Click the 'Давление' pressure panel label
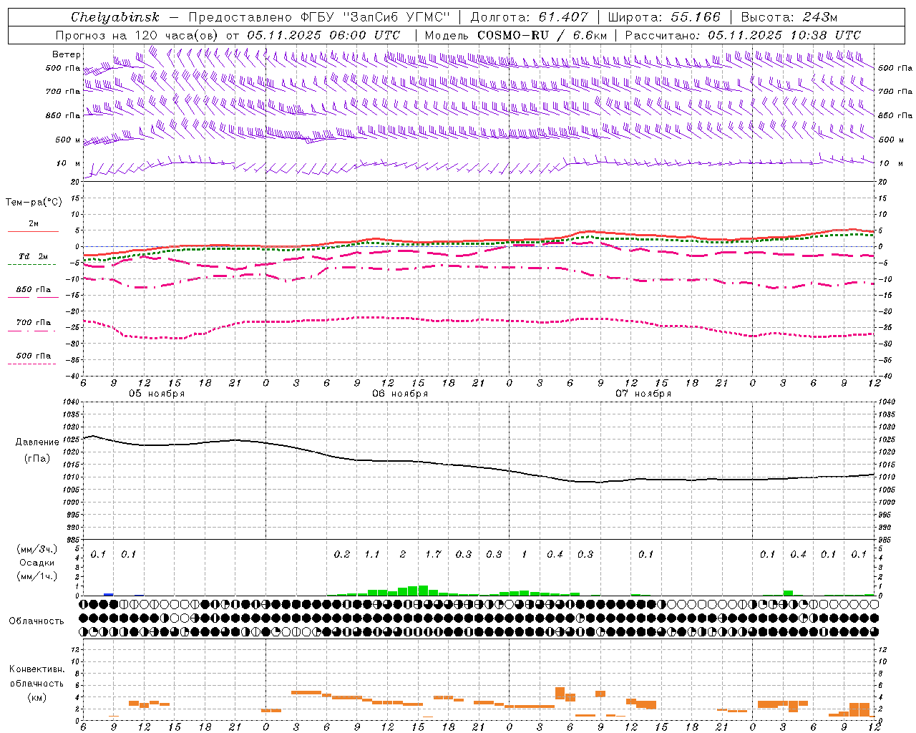 36,442
